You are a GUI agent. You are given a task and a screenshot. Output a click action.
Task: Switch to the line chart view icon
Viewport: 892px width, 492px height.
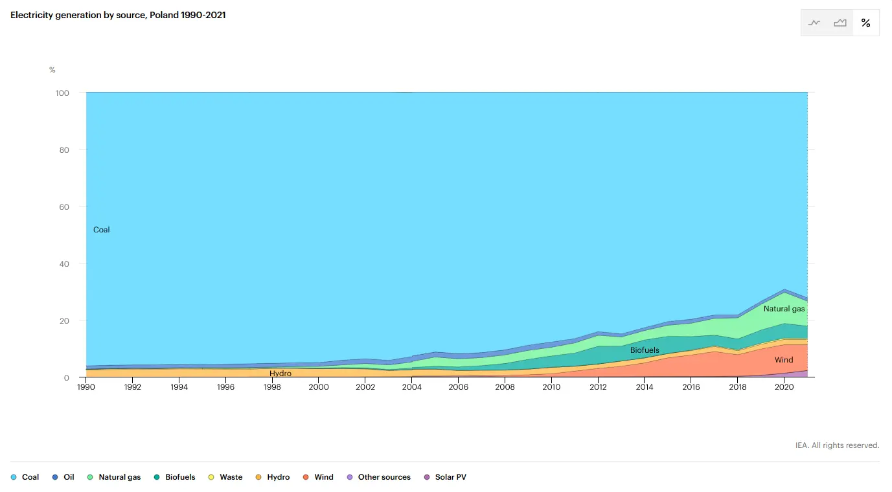click(814, 23)
